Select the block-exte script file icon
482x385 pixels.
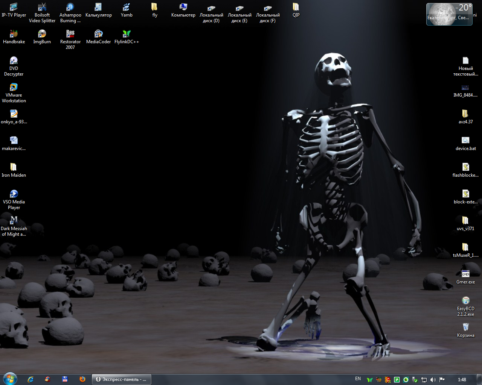(x=466, y=197)
